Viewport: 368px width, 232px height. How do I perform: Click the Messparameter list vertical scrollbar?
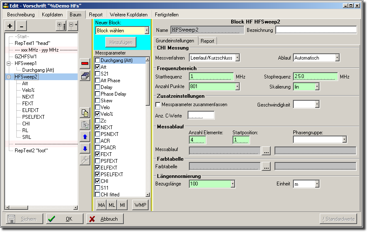coord(147,126)
